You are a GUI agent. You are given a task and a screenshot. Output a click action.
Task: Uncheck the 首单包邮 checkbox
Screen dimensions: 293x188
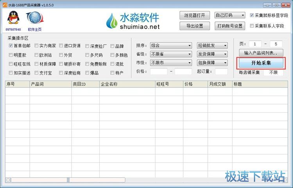(x=11, y=46)
